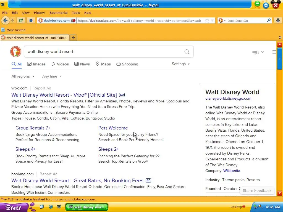Open the View menu

point(26,13)
